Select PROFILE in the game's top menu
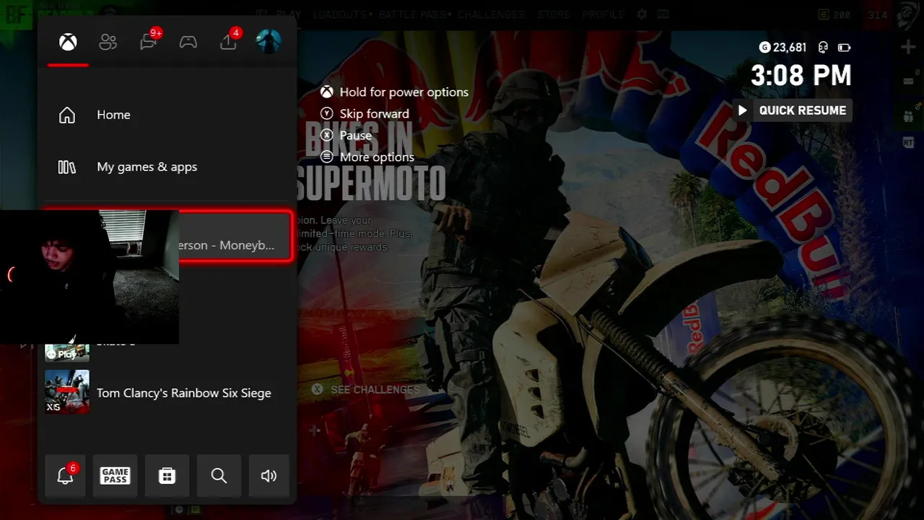This screenshot has width=924, height=520. point(603,14)
